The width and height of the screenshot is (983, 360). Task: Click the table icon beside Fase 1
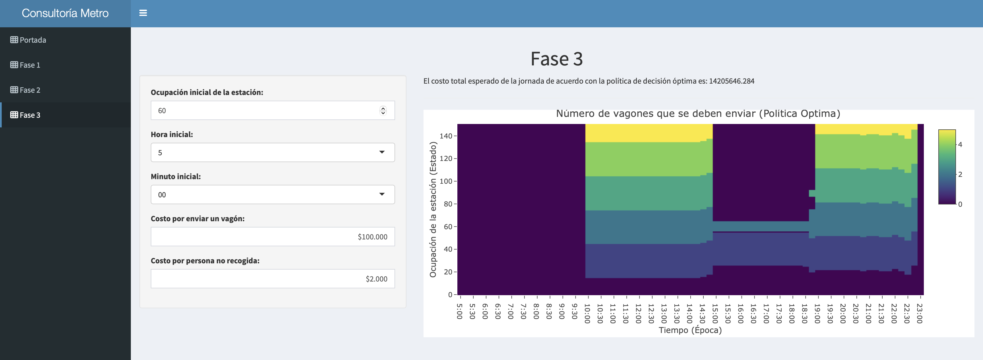point(14,65)
